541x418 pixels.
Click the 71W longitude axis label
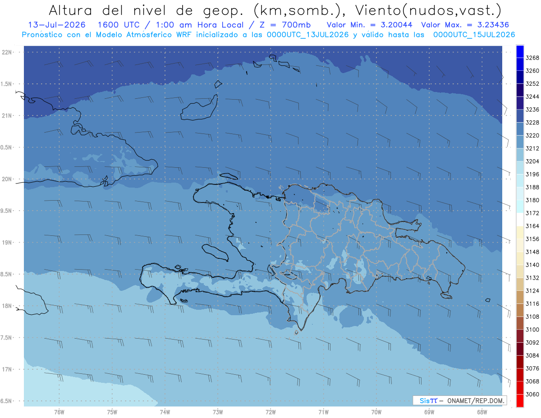point(323,412)
